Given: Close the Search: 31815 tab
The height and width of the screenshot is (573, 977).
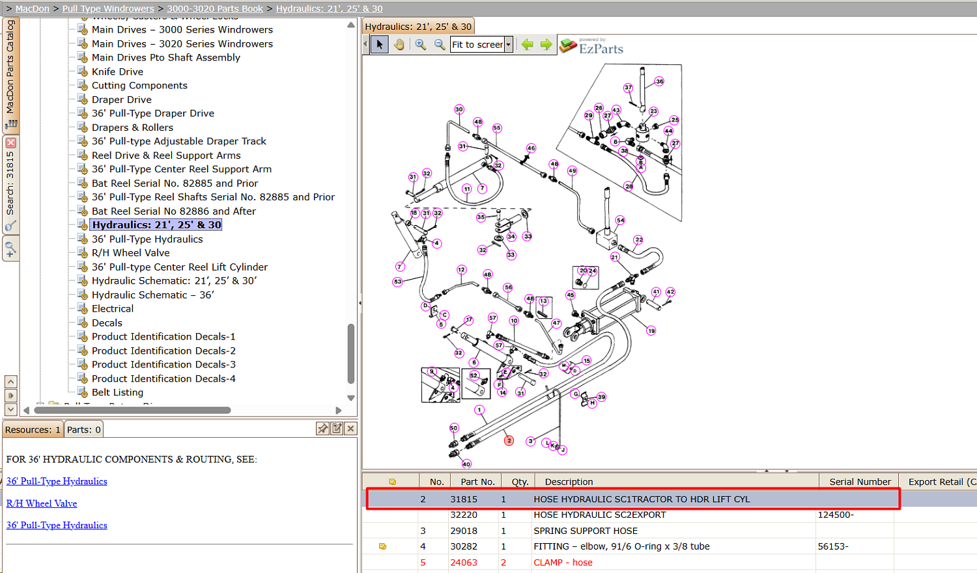Looking at the screenshot, I should [x=10, y=142].
